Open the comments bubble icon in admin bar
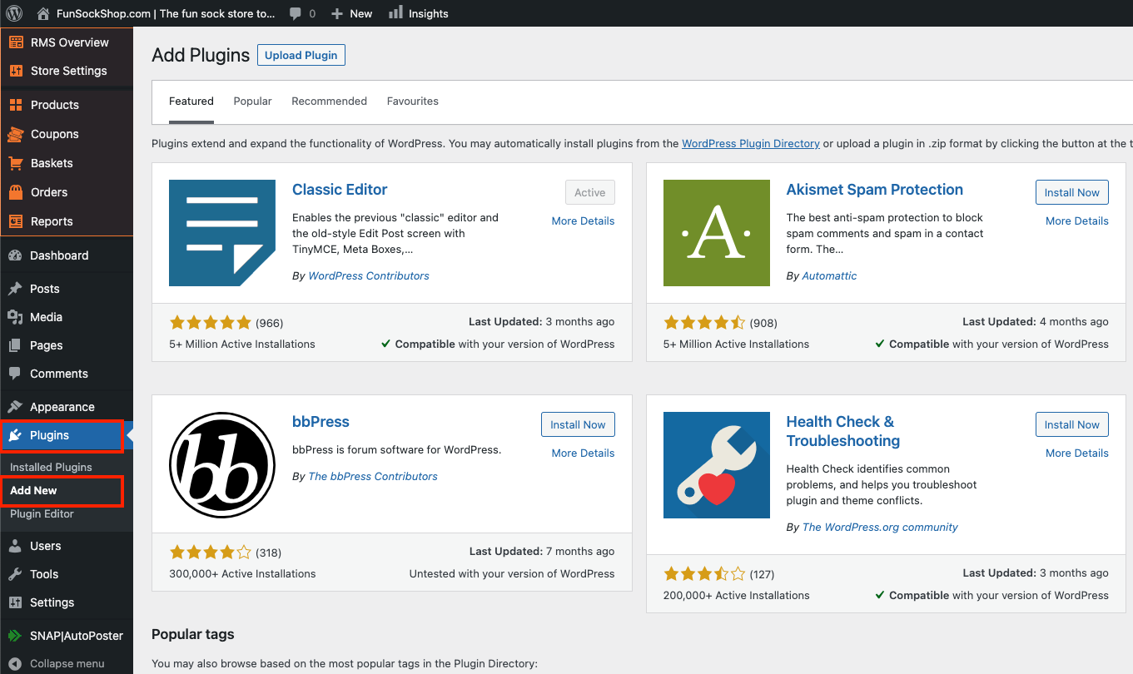 (x=296, y=14)
